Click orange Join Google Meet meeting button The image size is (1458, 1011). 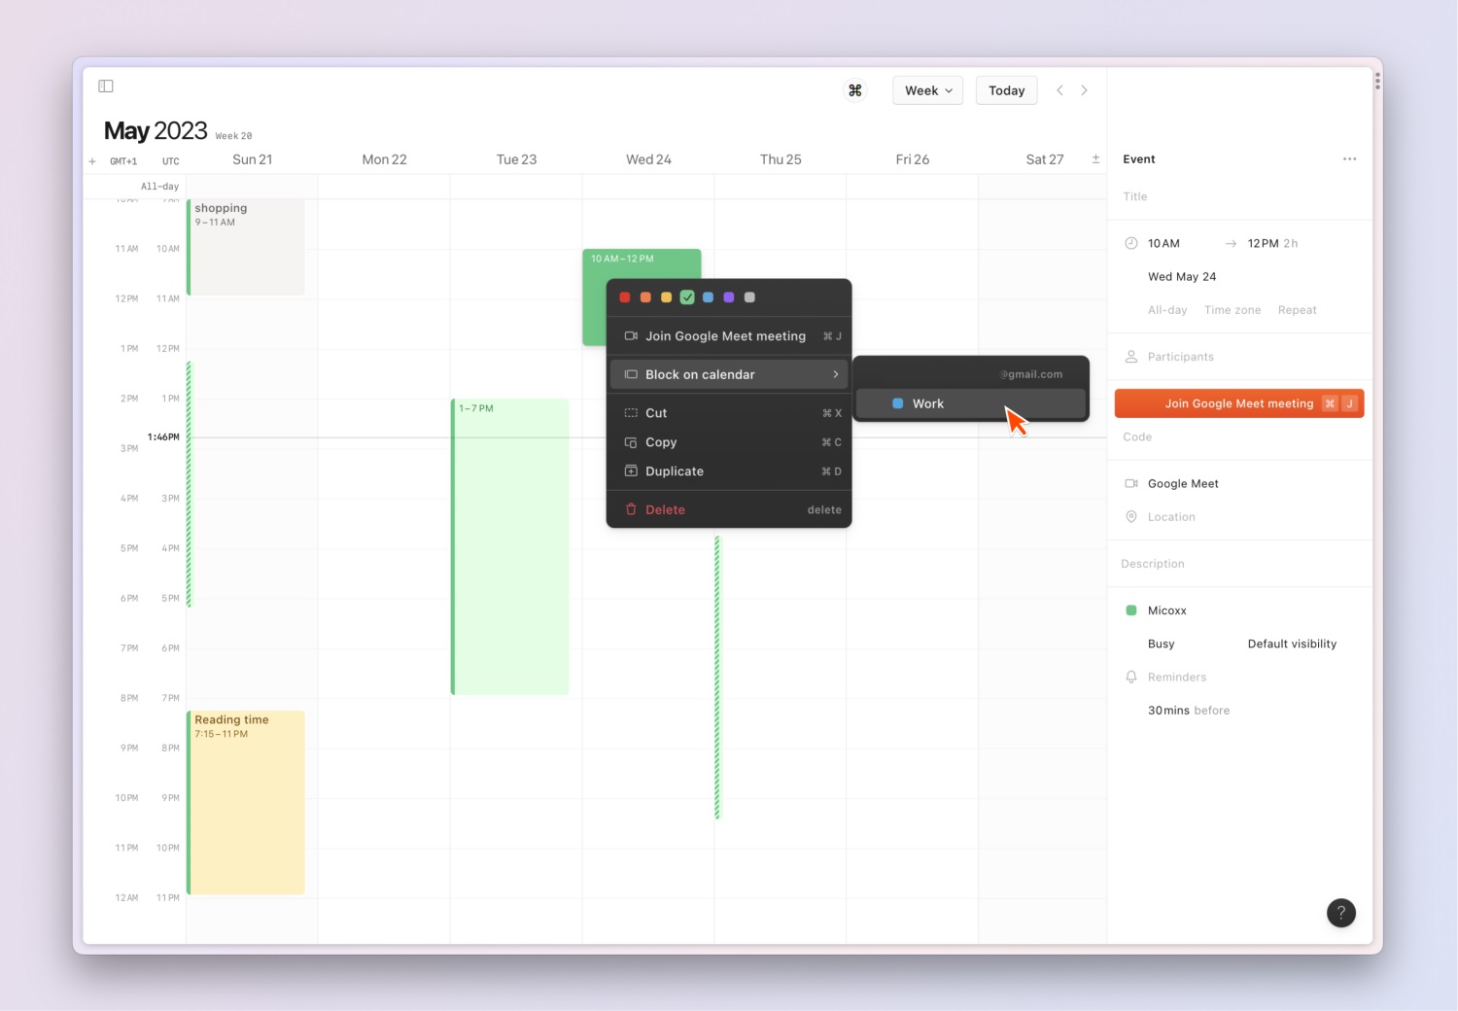[x=1239, y=403]
